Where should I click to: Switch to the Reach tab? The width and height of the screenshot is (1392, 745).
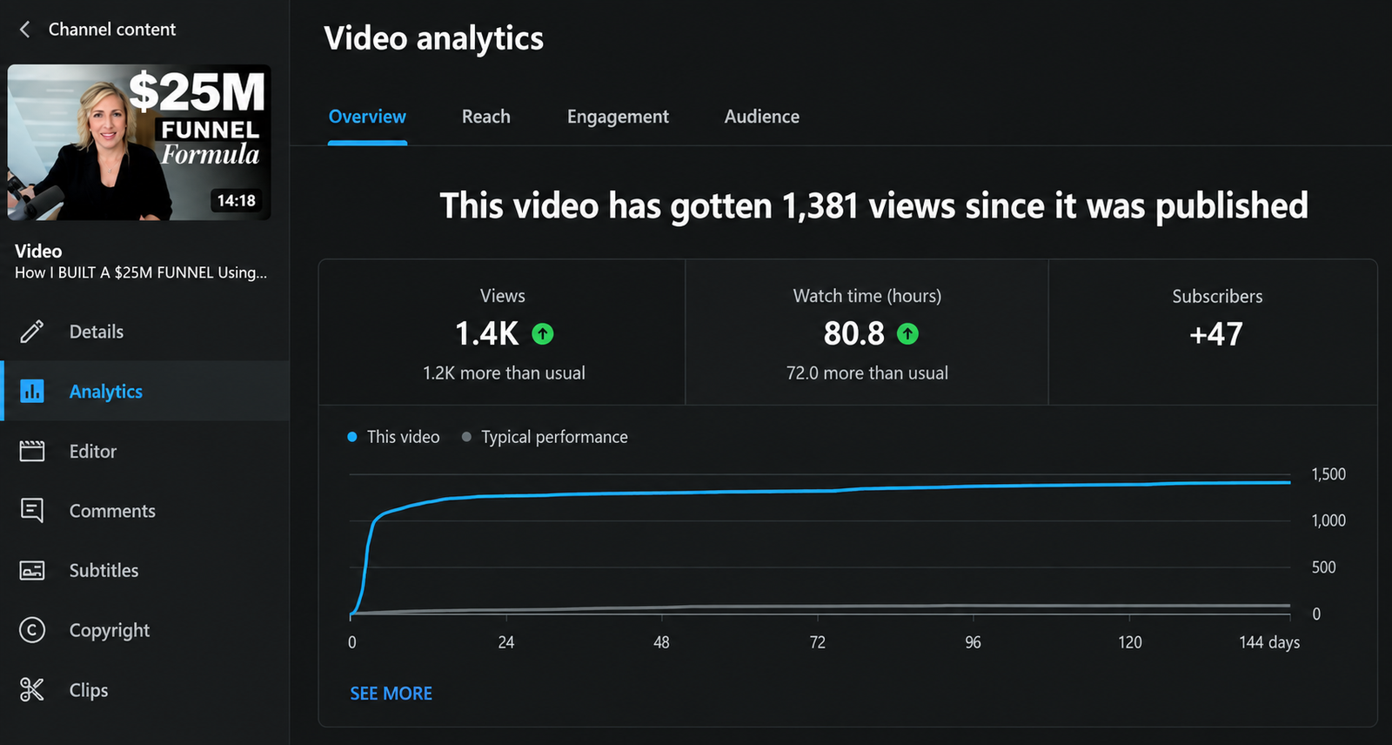pos(485,117)
